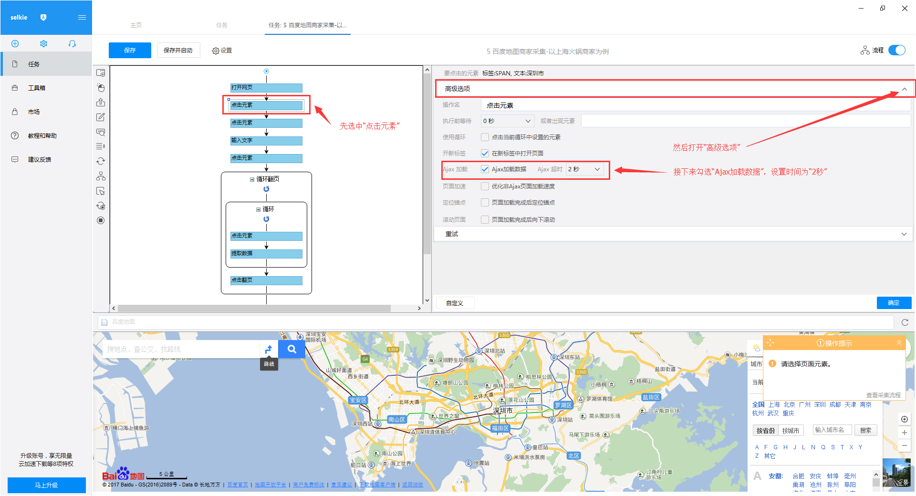The height and width of the screenshot is (496, 916).
Task: Enable 页面加载完成后向下滚动
Action: [485, 220]
